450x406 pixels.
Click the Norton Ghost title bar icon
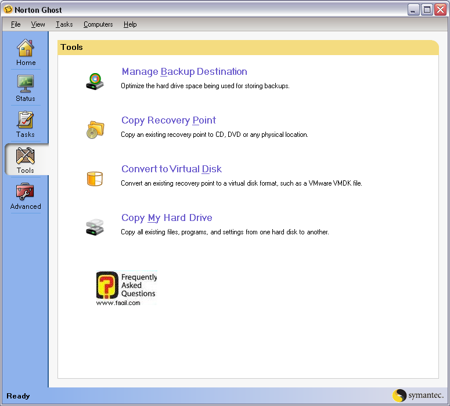(8, 10)
